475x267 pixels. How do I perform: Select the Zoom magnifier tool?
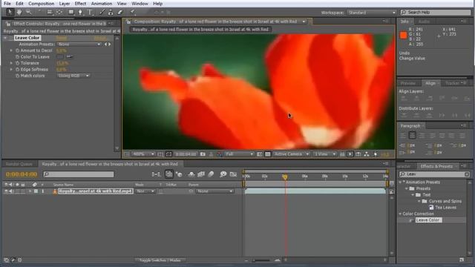[x=29, y=12]
